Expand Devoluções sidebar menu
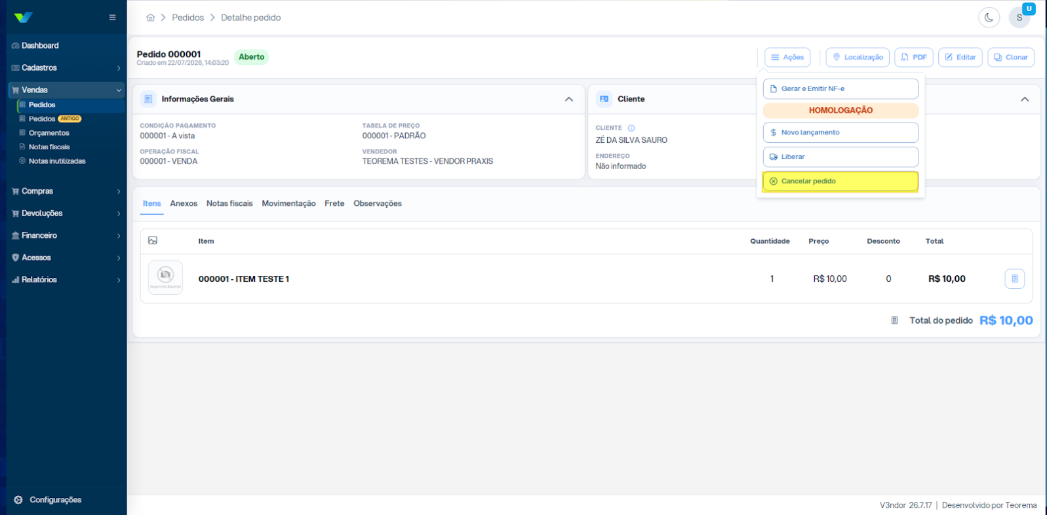Image resolution: width=1047 pixels, height=515 pixels. click(66, 214)
